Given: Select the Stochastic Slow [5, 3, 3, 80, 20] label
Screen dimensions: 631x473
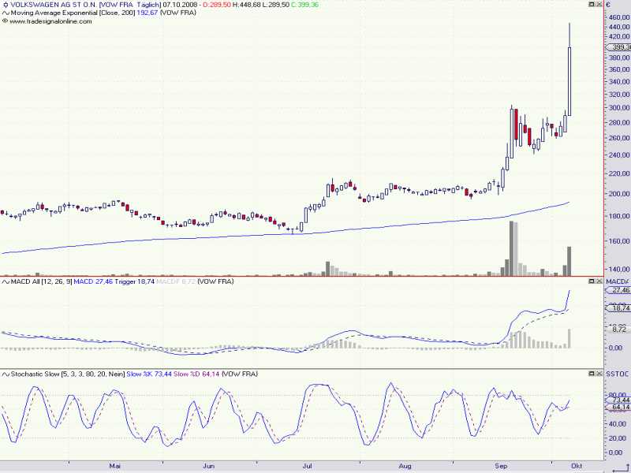Looking at the screenshot, I should pos(68,374).
